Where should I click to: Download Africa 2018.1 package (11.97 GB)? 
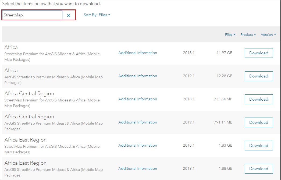tap(259, 53)
